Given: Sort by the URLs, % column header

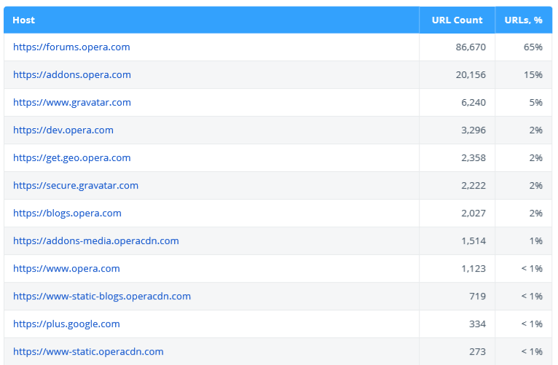Looking at the screenshot, I should pos(524,20).
